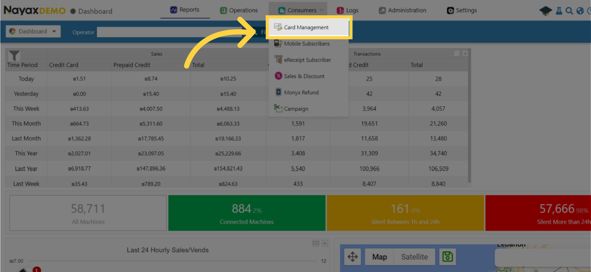591x272 pixels.
Task: Click the lab flask icon in header
Action: (x=559, y=11)
